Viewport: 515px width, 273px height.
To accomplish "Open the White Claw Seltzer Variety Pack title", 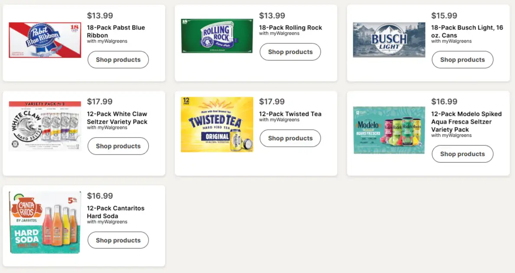I will (x=117, y=118).
